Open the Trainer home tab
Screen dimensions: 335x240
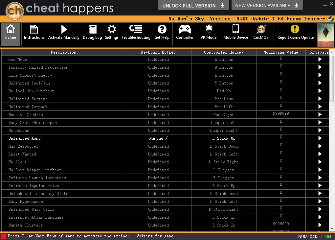tap(11, 34)
